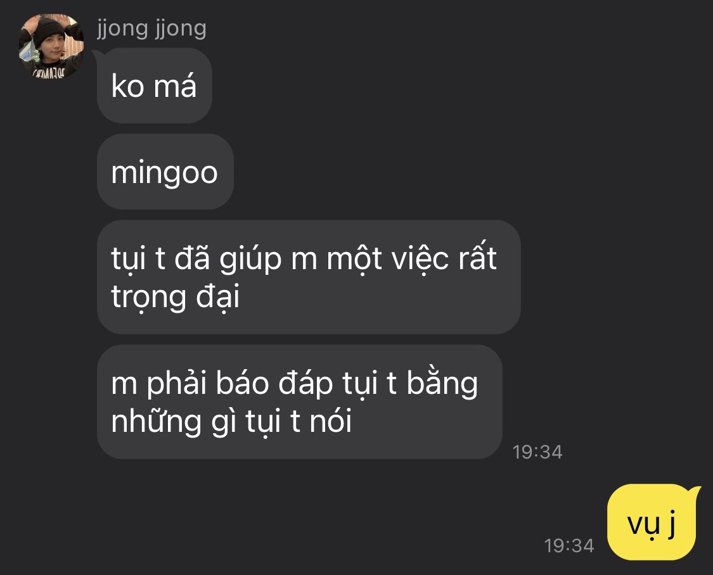Click the line "những gì tụi t nói"

point(231,422)
